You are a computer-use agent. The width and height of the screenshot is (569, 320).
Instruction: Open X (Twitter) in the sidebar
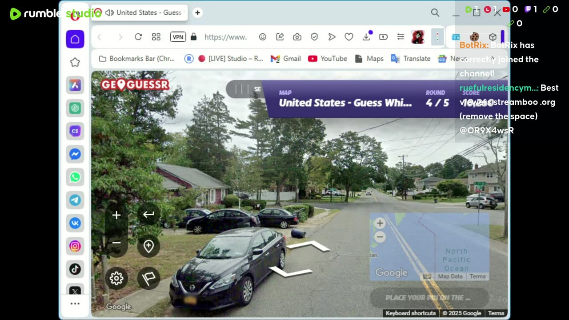75,291
